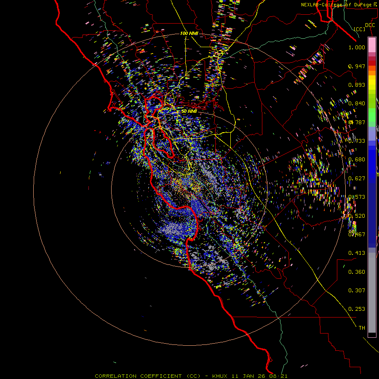Select the 0.627 legend value
This screenshot has height=379, width=379.
357,179
